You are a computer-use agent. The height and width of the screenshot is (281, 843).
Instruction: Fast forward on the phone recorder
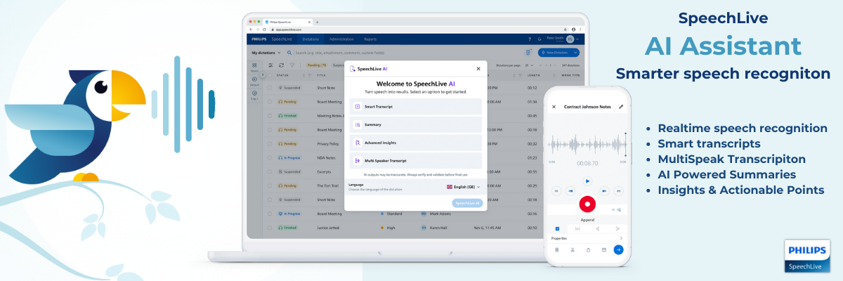[604, 190]
